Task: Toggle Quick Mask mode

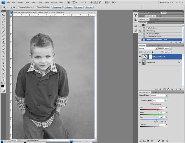Action: point(3,91)
